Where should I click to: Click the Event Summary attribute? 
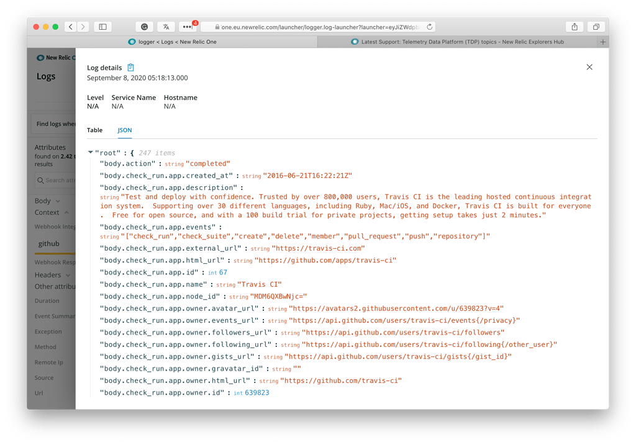(55, 316)
